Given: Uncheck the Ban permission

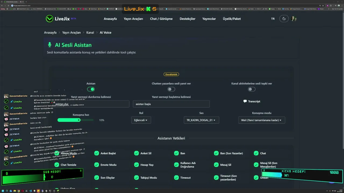Looking at the screenshot, I should (176, 153).
